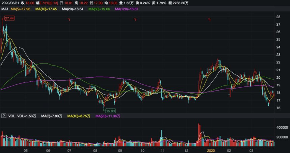Select the MA1 indicator label
Screen dimensions: 290x153
click(5, 9)
